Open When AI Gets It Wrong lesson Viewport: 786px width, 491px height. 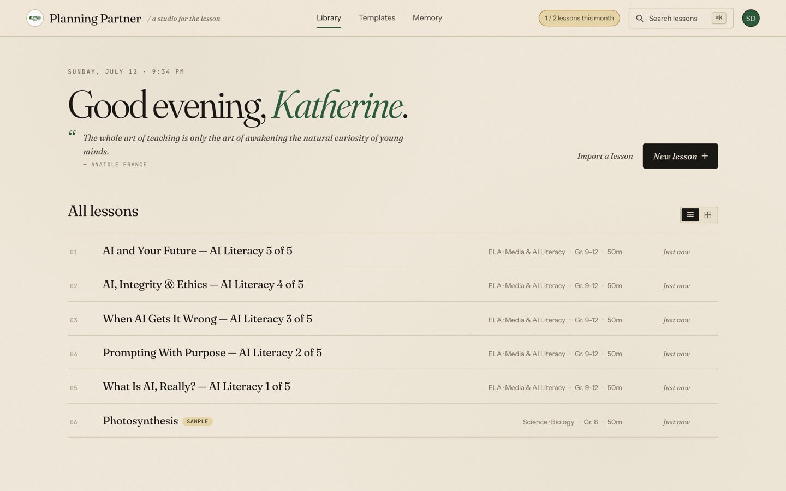pos(393,319)
